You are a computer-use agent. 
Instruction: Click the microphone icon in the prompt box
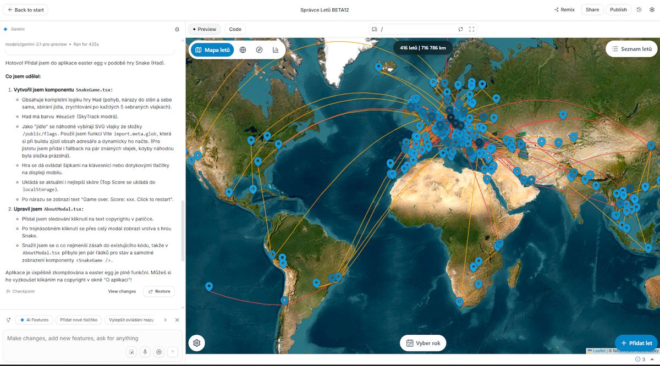coord(145,352)
